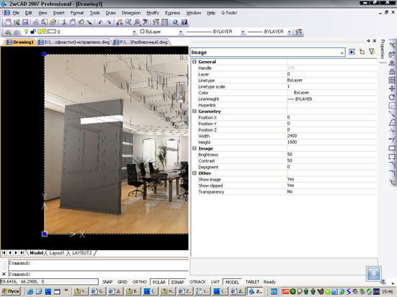Switch to the LAYOUT2 tab
The height and width of the screenshot is (297, 397).
click(82, 252)
